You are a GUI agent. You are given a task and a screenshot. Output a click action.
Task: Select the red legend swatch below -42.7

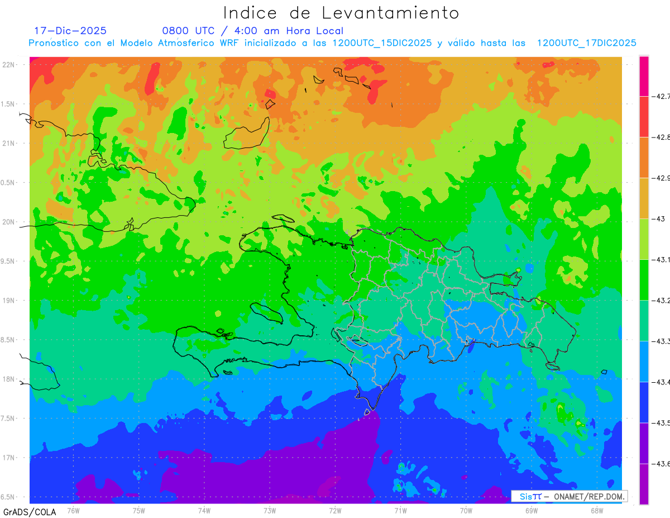(644, 116)
